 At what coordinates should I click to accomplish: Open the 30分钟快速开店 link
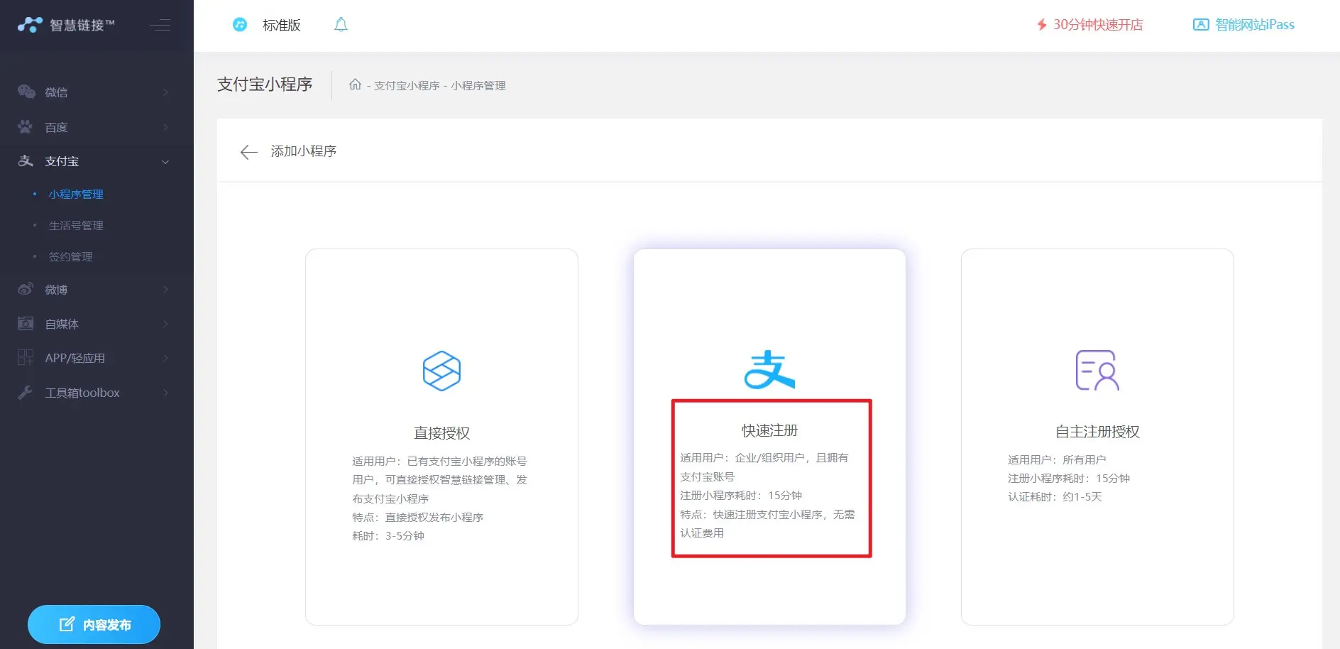[1089, 25]
